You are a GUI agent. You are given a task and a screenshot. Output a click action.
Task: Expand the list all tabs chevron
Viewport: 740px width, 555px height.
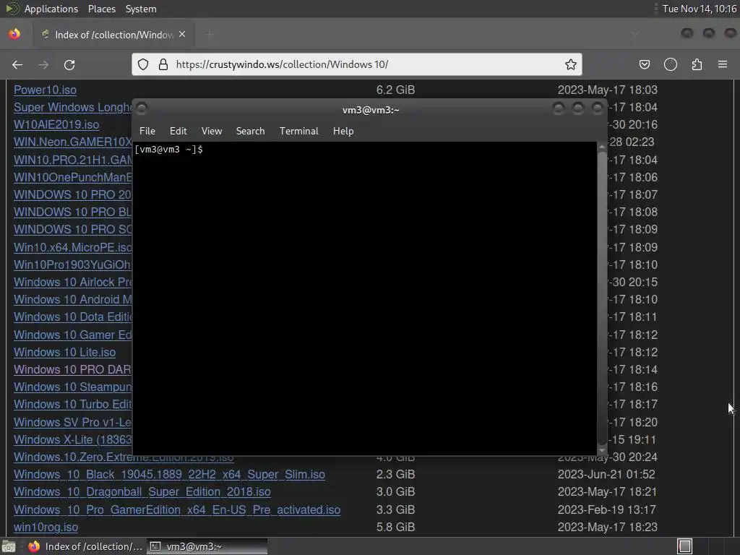coord(634,34)
